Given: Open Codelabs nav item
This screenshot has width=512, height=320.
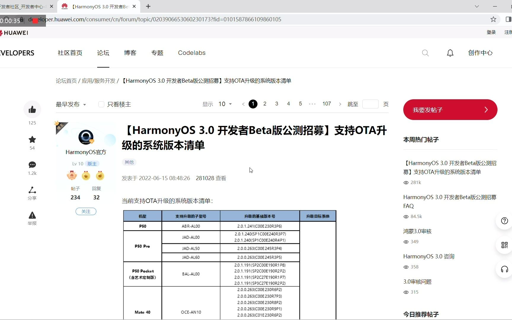Looking at the screenshot, I should 192,53.
